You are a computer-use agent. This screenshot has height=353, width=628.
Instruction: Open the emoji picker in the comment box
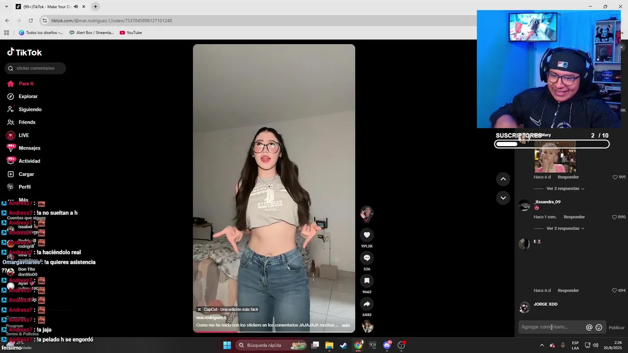pyautogui.click(x=599, y=328)
